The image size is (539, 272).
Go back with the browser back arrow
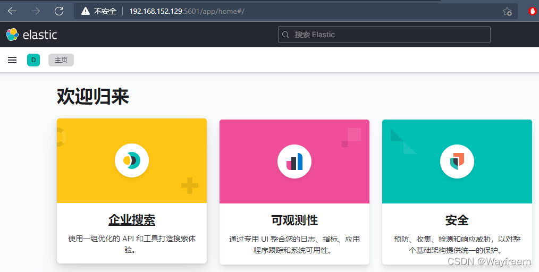pyautogui.click(x=12, y=11)
